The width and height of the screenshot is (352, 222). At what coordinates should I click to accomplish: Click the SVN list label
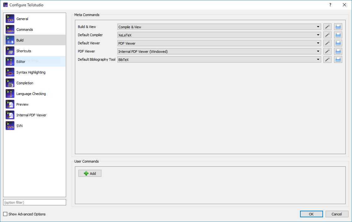tap(20, 126)
